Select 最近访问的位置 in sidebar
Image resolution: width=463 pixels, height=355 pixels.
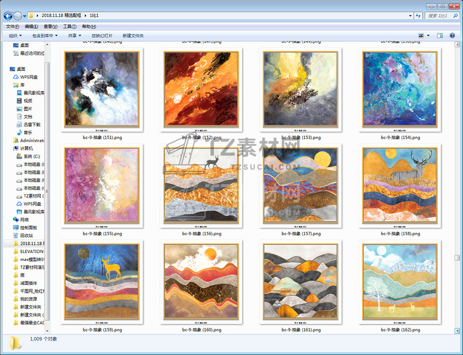(29, 54)
